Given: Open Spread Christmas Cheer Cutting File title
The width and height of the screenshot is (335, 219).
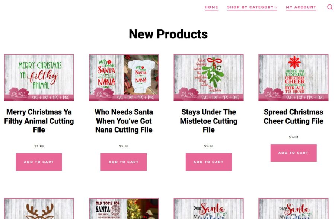Looking at the screenshot, I should click(293, 117).
